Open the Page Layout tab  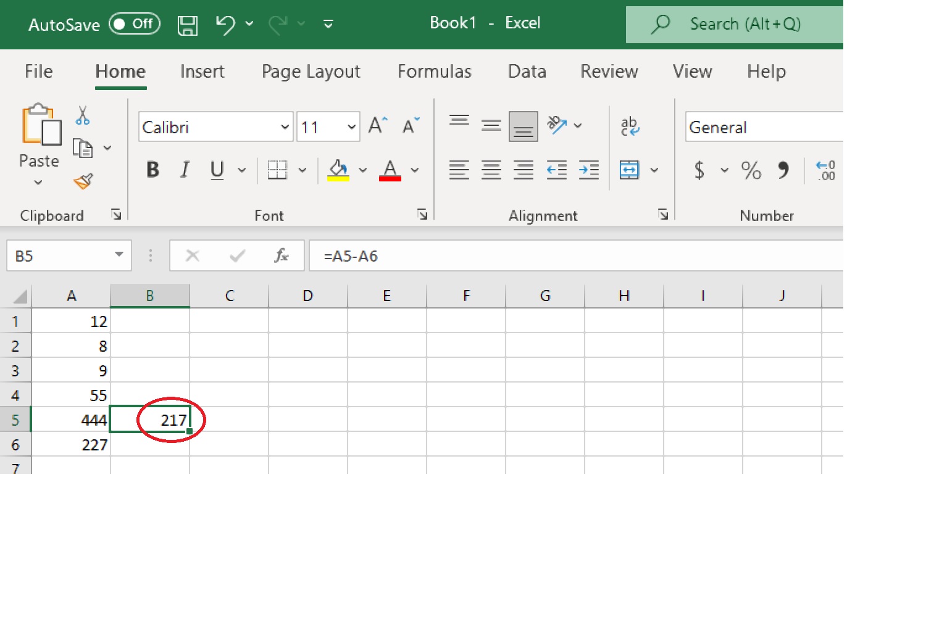311,72
